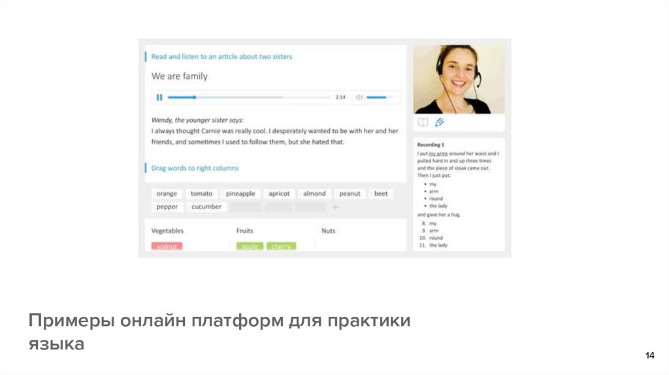Select the word chip 'peanut'

click(350, 193)
